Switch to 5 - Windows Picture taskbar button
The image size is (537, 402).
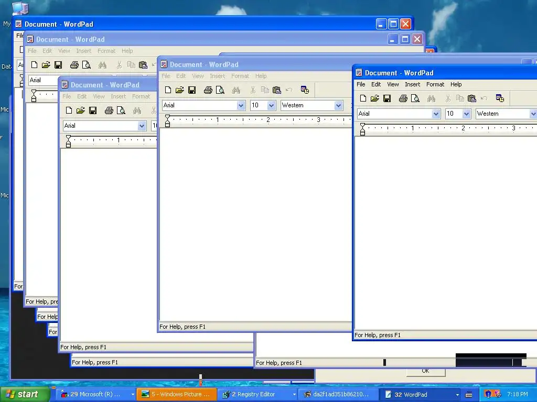(177, 395)
